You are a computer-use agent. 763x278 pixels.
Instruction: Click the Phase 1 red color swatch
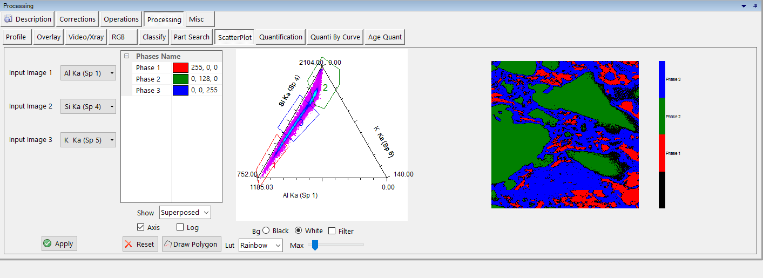tap(180, 67)
